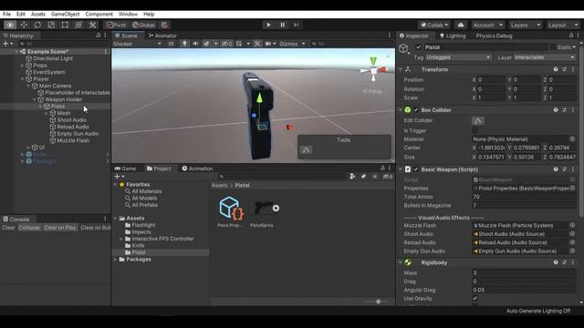Toggle scene lighting bulb icon
Screen dimensions: 584x328
tap(184, 44)
